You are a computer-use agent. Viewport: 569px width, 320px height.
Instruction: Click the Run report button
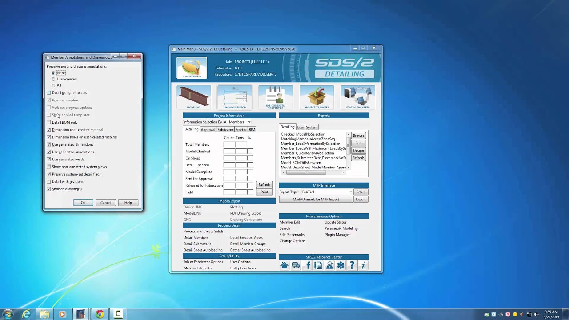(x=358, y=143)
